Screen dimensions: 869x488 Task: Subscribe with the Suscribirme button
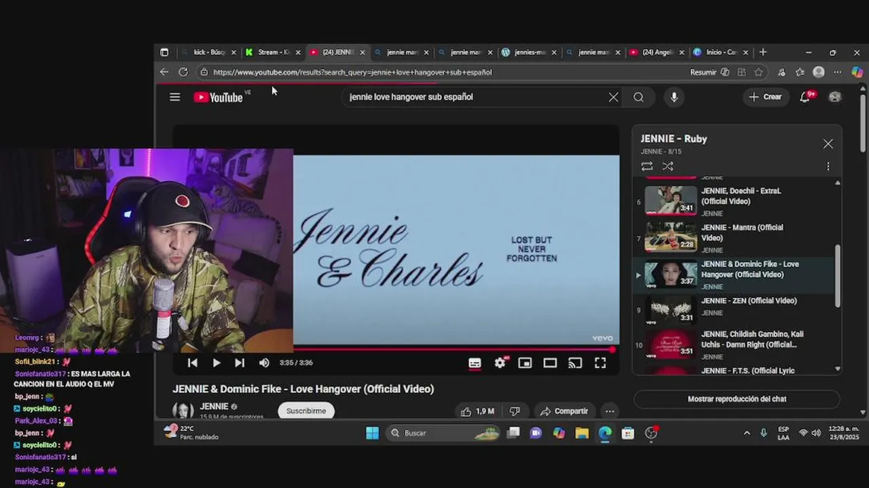click(x=306, y=411)
